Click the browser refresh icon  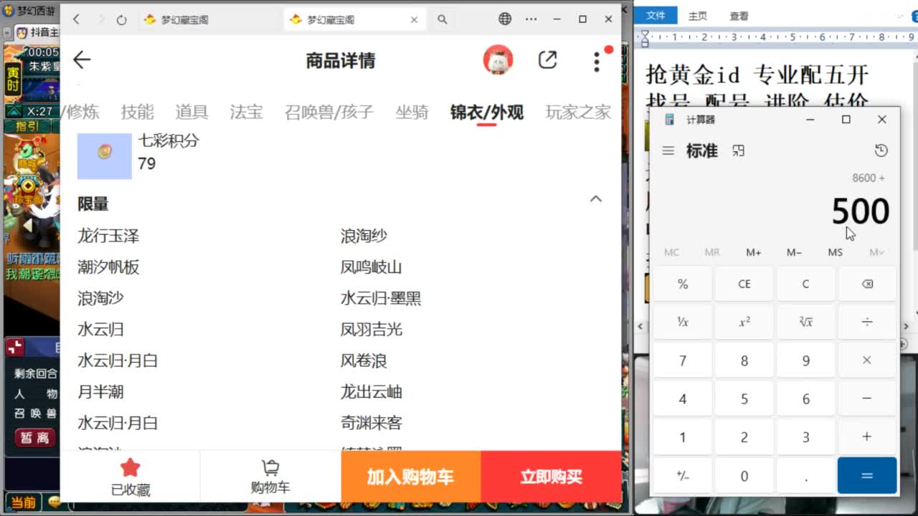point(121,19)
